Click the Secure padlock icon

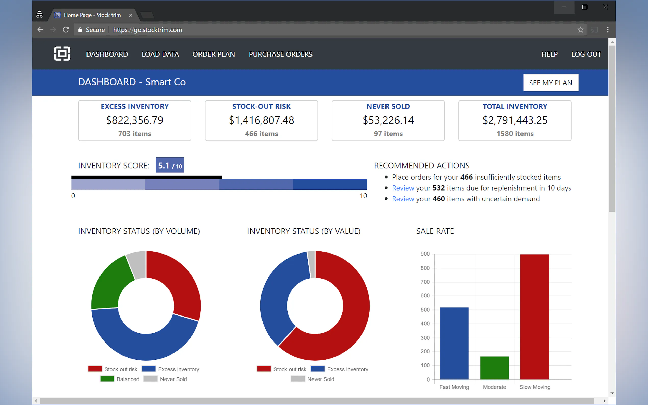80,30
